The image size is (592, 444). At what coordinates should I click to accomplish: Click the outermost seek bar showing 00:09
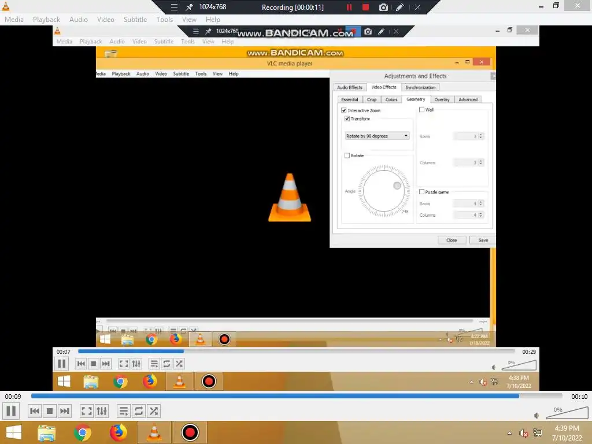pyautogui.click(x=297, y=396)
